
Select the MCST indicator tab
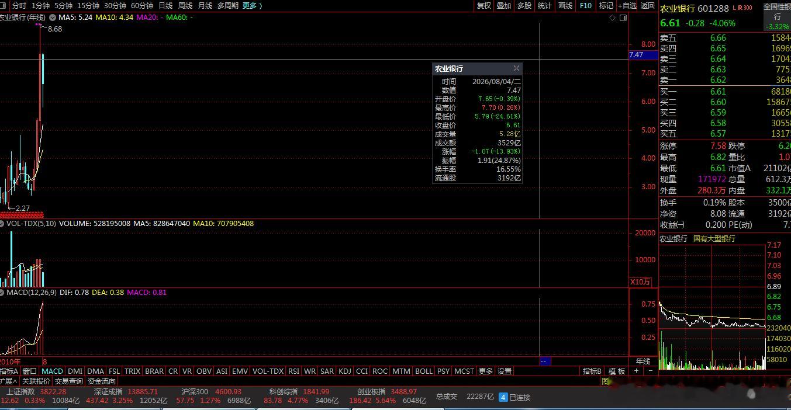(x=464, y=371)
